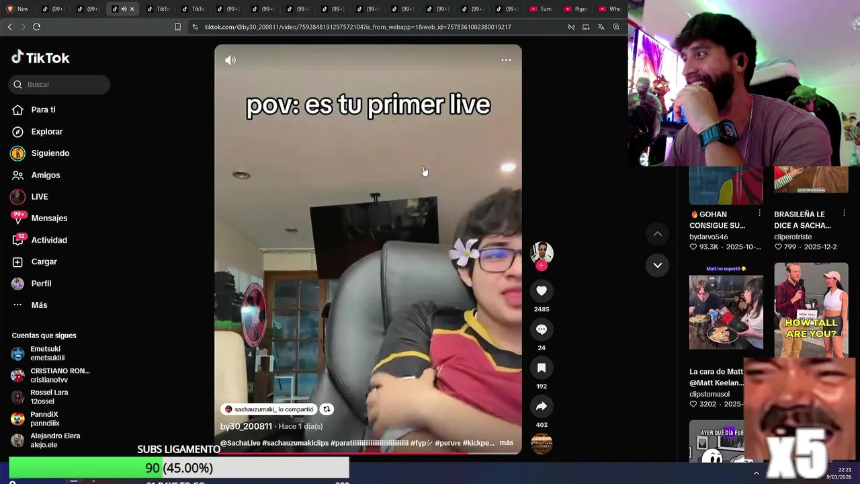Switch to the New tab

(x=17, y=9)
